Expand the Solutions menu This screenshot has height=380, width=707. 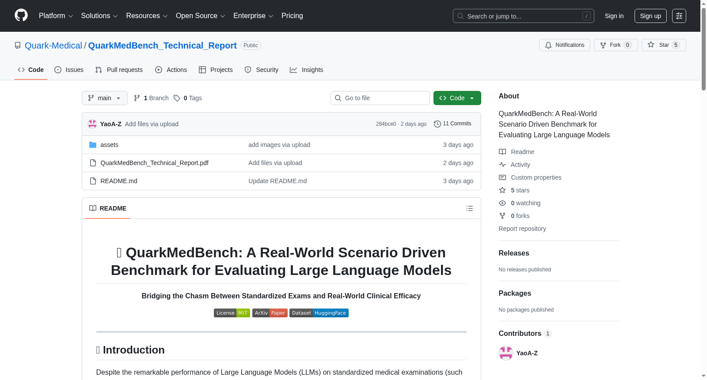coord(99,16)
